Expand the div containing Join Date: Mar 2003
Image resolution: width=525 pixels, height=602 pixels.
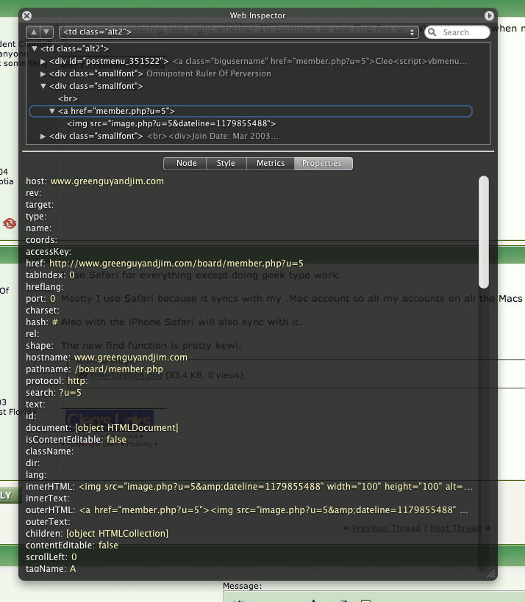click(43, 137)
